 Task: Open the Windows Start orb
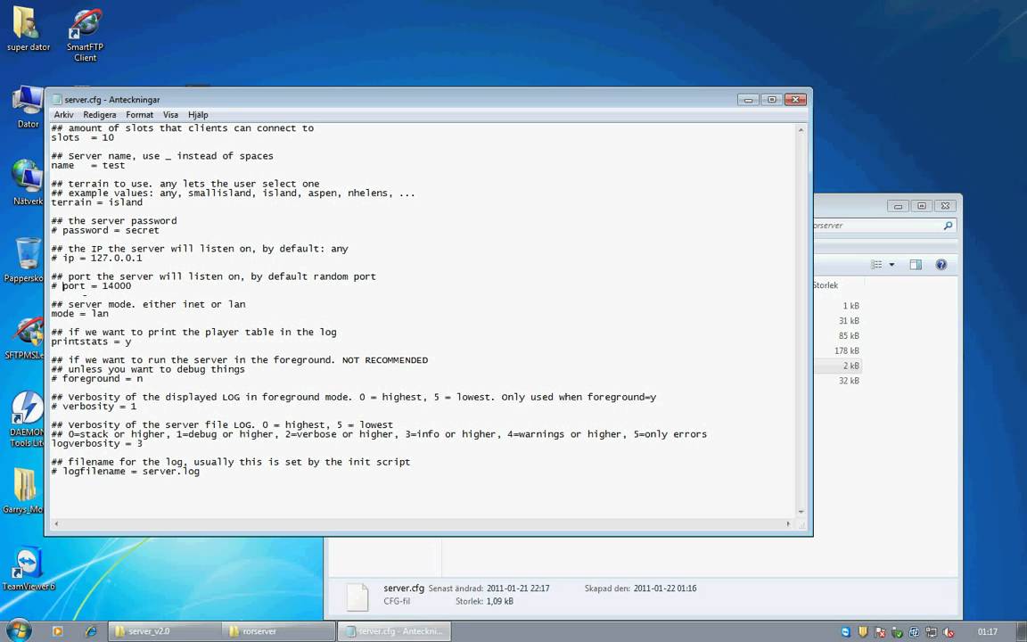point(19,631)
